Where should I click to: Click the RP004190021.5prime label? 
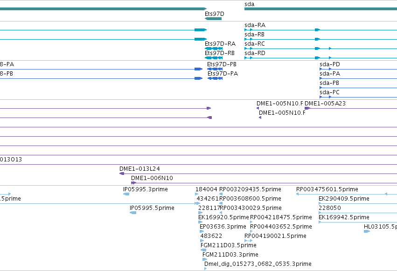(275, 236)
